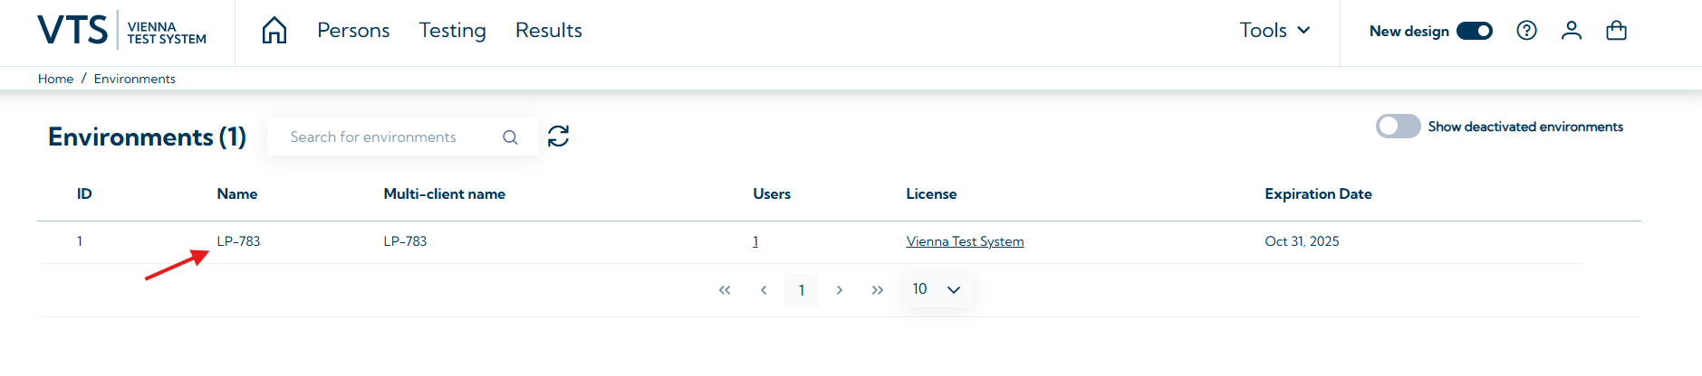1702x376 pixels.
Task: Jump to last page arrow
Action: [x=877, y=290]
